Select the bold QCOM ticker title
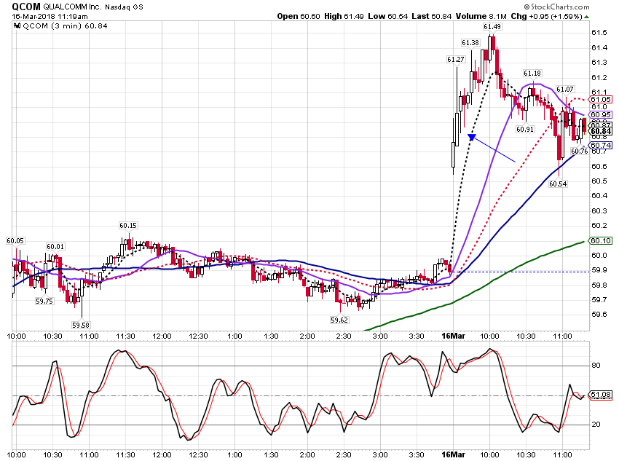The width and height of the screenshot is (619, 461). click(x=26, y=7)
